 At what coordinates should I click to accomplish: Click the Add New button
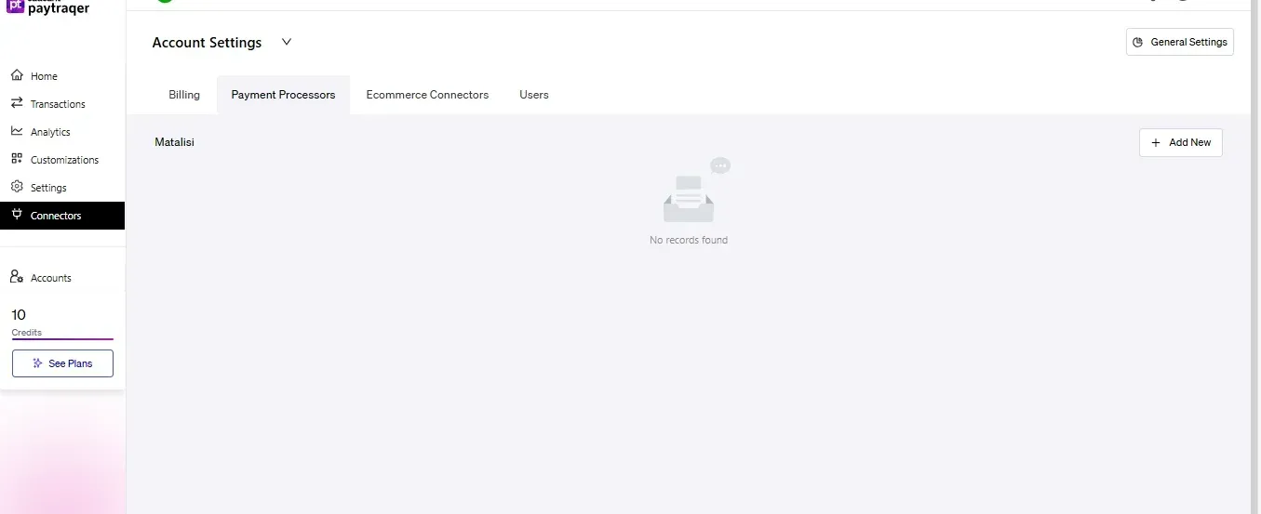point(1181,142)
